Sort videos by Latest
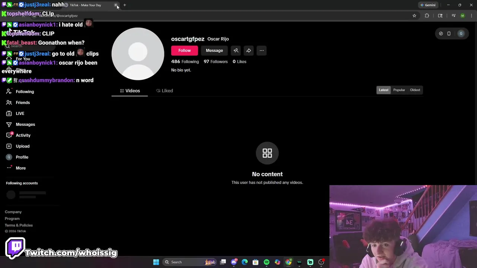 [x=383, y=90]
